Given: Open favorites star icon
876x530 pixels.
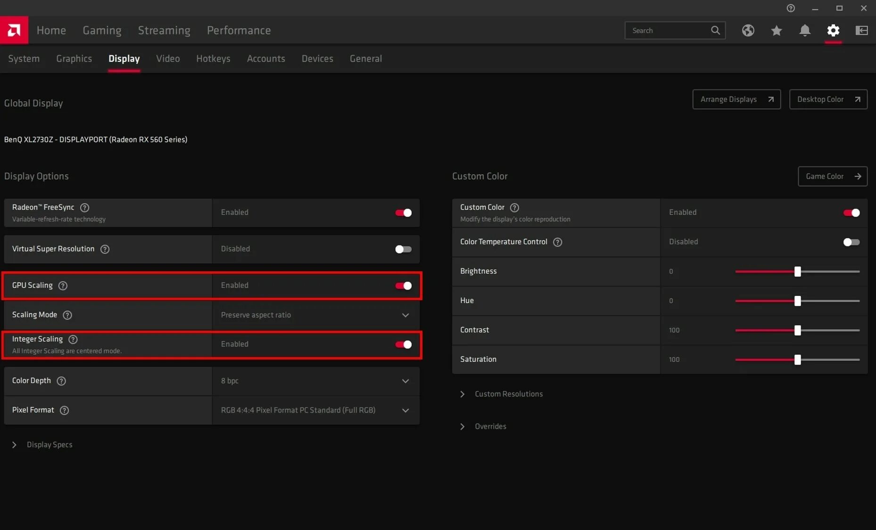Looking at the screenshot, I should 777,31.
